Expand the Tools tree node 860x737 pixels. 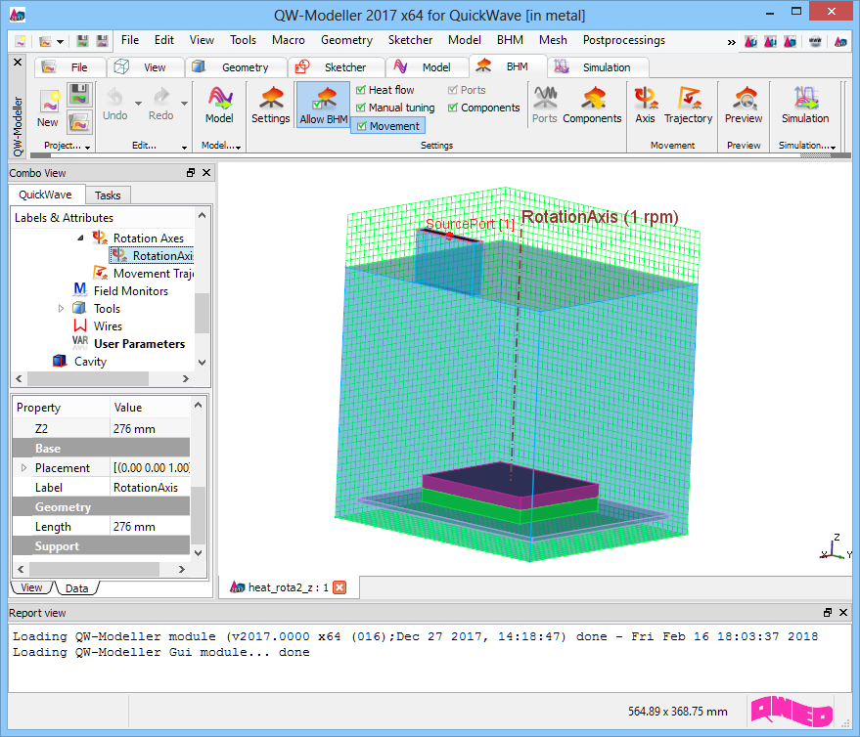pyautogui.click(x=62, y=309)
